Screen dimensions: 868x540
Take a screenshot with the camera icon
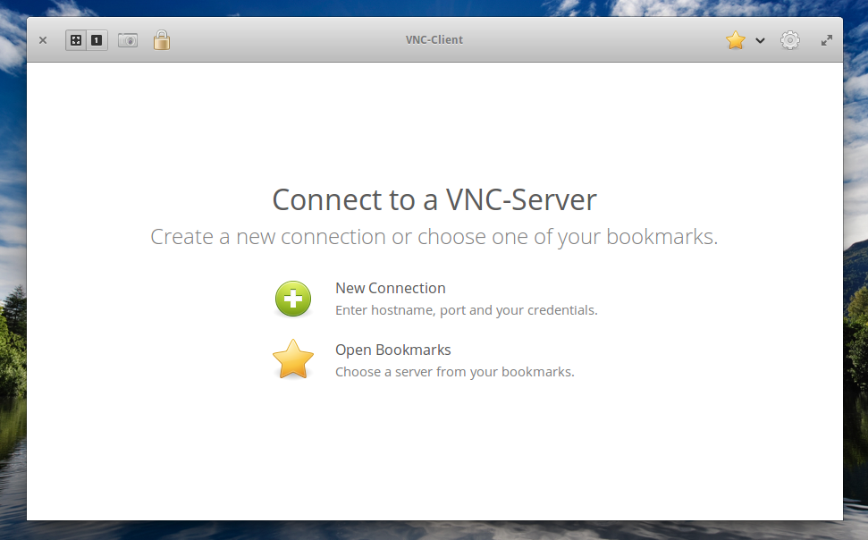click(x=128, y=40)
